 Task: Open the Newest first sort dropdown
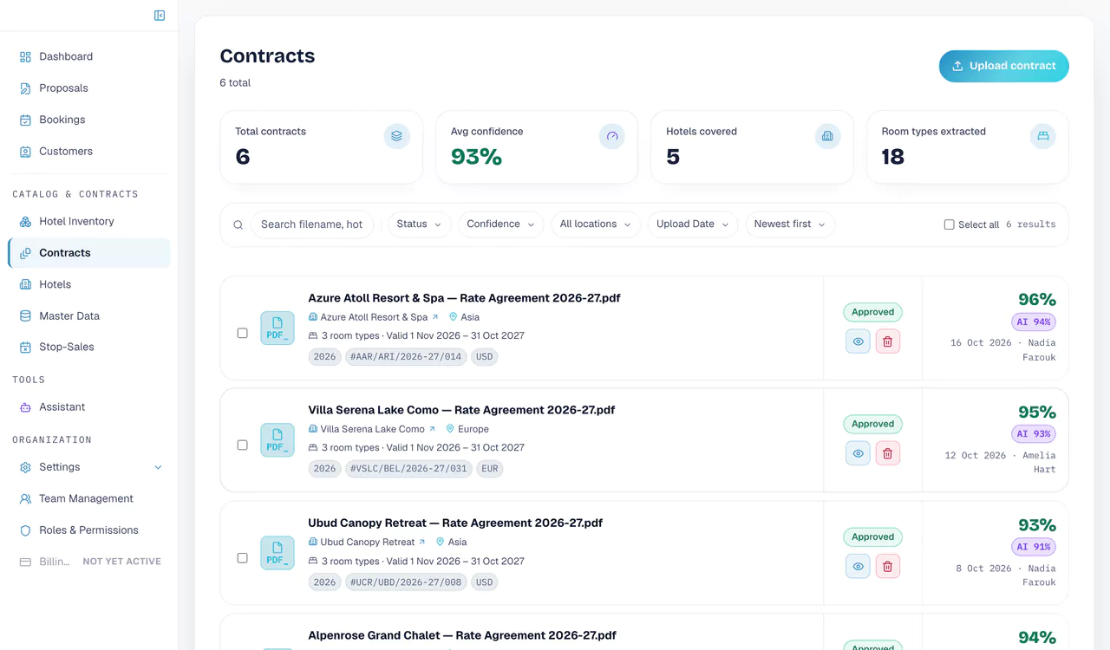[x=790, y=224]
